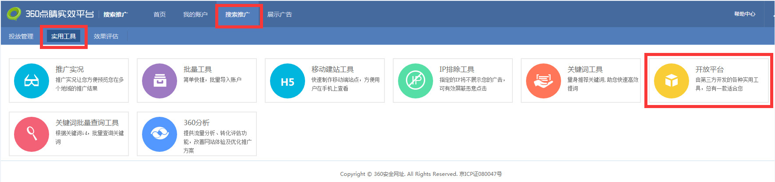Click the 指定的IP将不展示您的广告 description
The image size is (775, 182).
[473, 84]
